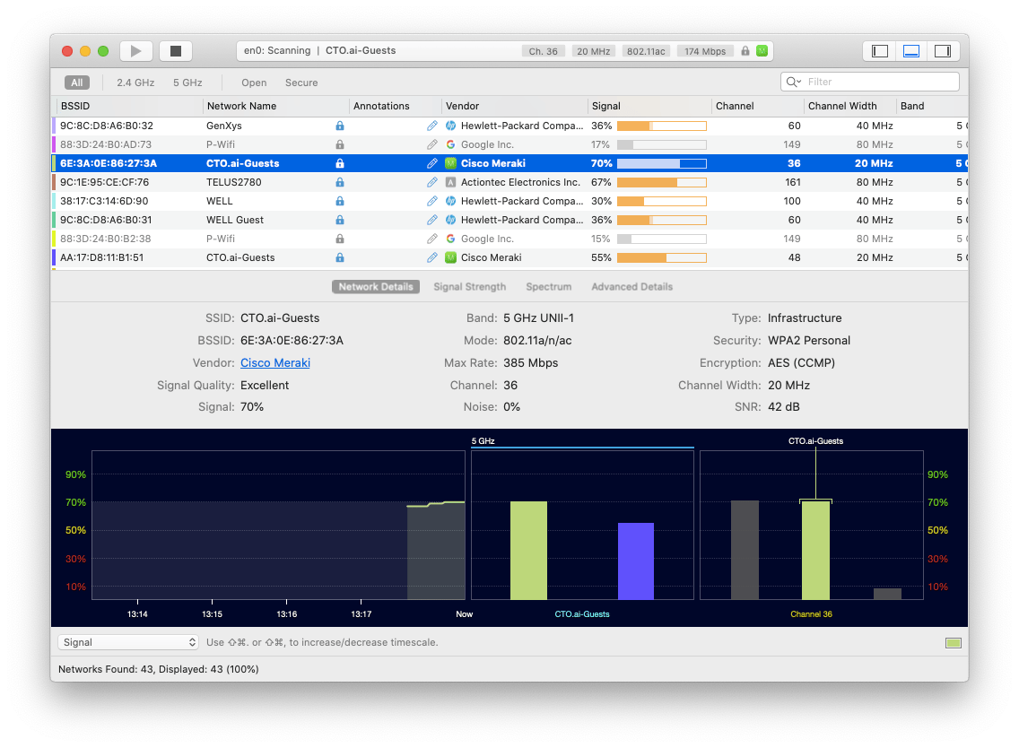The height and width of the screenshot is (748, 1019).
Task: Select the GenXys network row
Action: coord(509,126)
